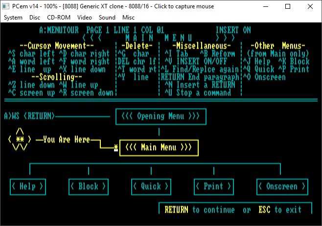Click the 'A>WS <RETURN>' prompt text
322x226 pixels.
[x=29, y=116]
